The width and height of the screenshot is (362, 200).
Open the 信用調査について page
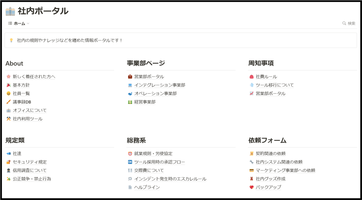(x=29, y=170)
